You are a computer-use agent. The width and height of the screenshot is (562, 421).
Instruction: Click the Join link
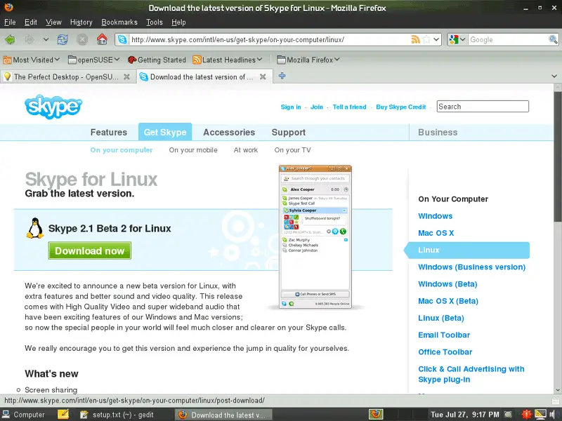(317, 107)
